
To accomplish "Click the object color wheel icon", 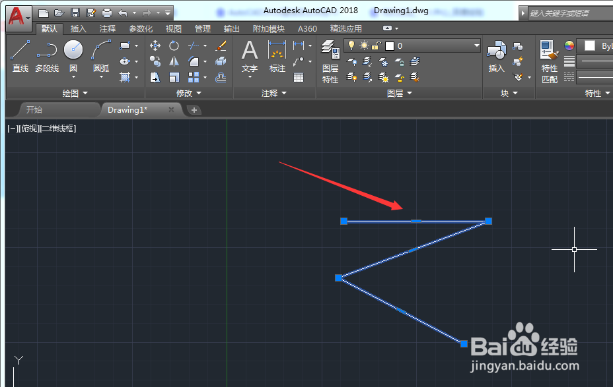I will click(569, 45).
